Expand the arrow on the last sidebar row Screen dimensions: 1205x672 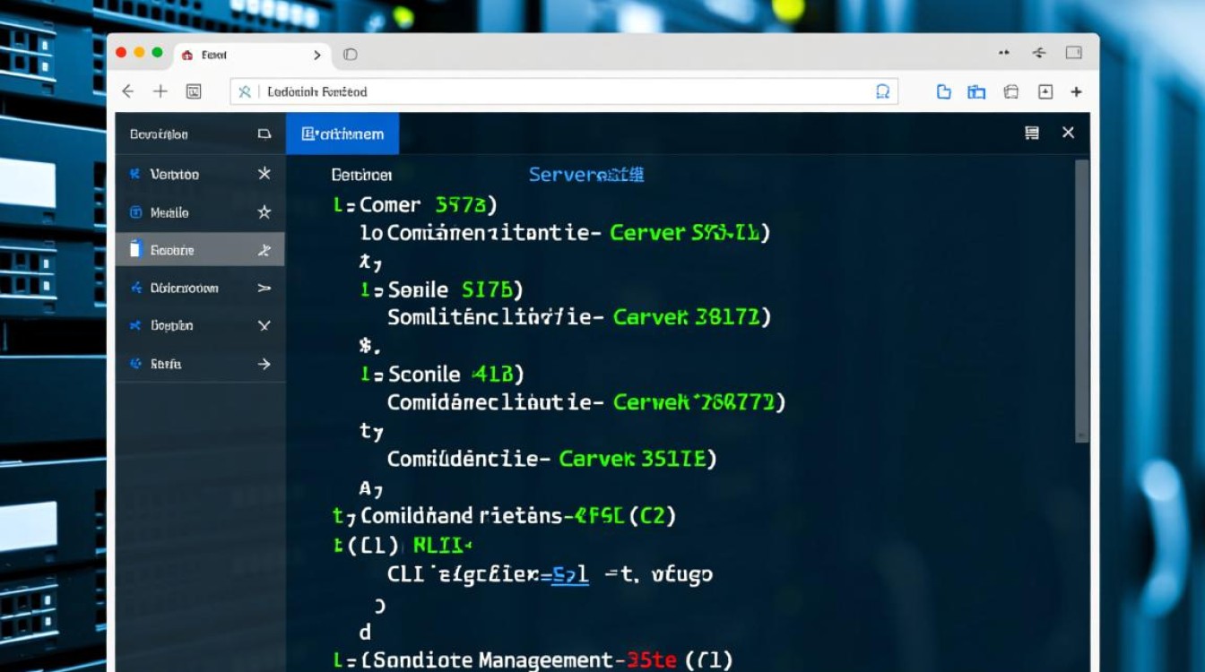pos(264,364)
